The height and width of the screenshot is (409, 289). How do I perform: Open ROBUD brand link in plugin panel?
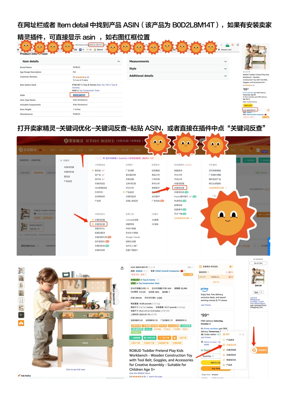(x=139, y=271)
